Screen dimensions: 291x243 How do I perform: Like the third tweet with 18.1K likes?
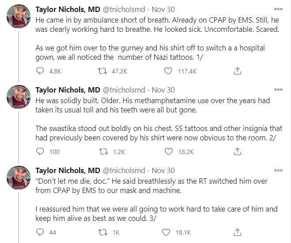click(x=168, y=232)
